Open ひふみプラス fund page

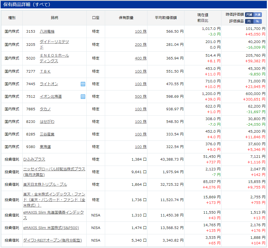pyautogui.click(x=34, y=159)
